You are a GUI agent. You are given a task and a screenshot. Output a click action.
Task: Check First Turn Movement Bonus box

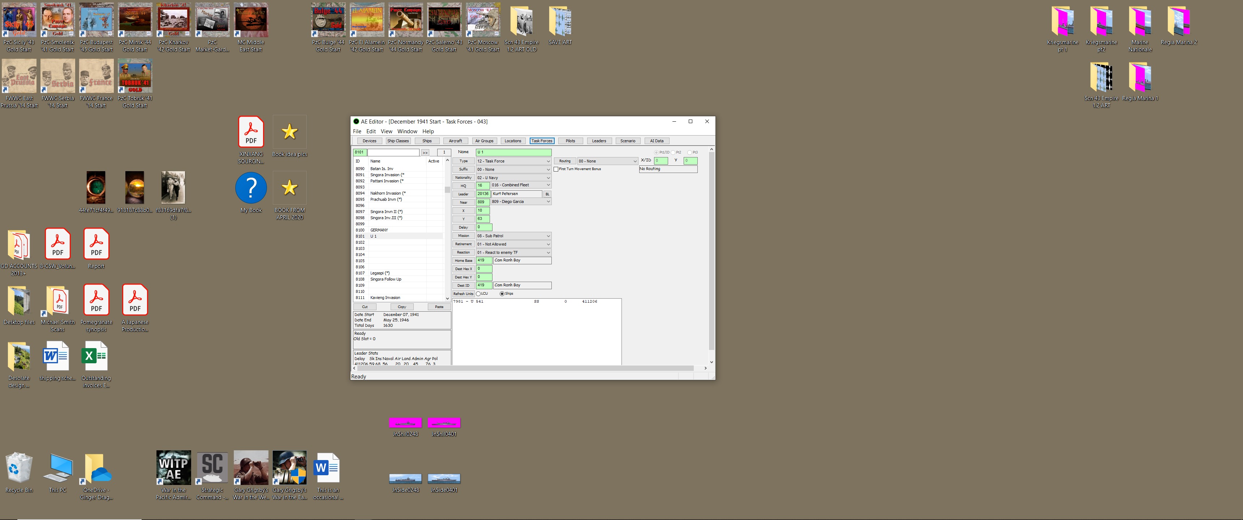tap(556, 169)
